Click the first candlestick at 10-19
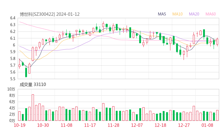This screenshot has height=132, width=222. (x=19, y=64)
